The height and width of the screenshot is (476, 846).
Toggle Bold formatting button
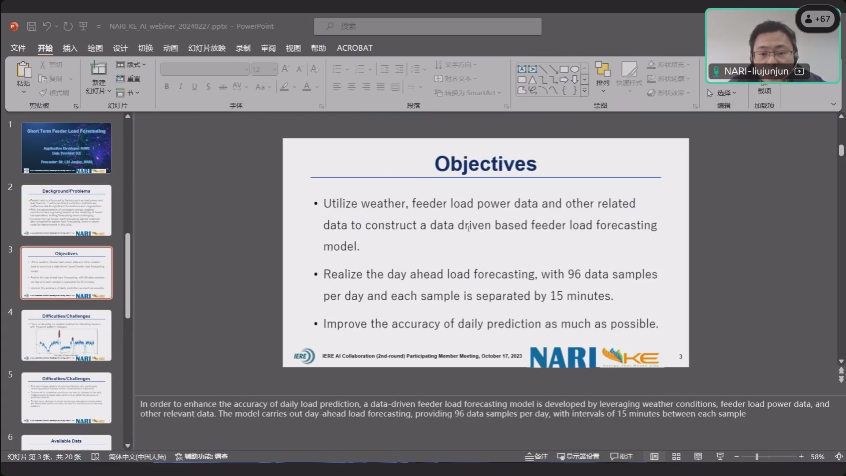[167, 87]
